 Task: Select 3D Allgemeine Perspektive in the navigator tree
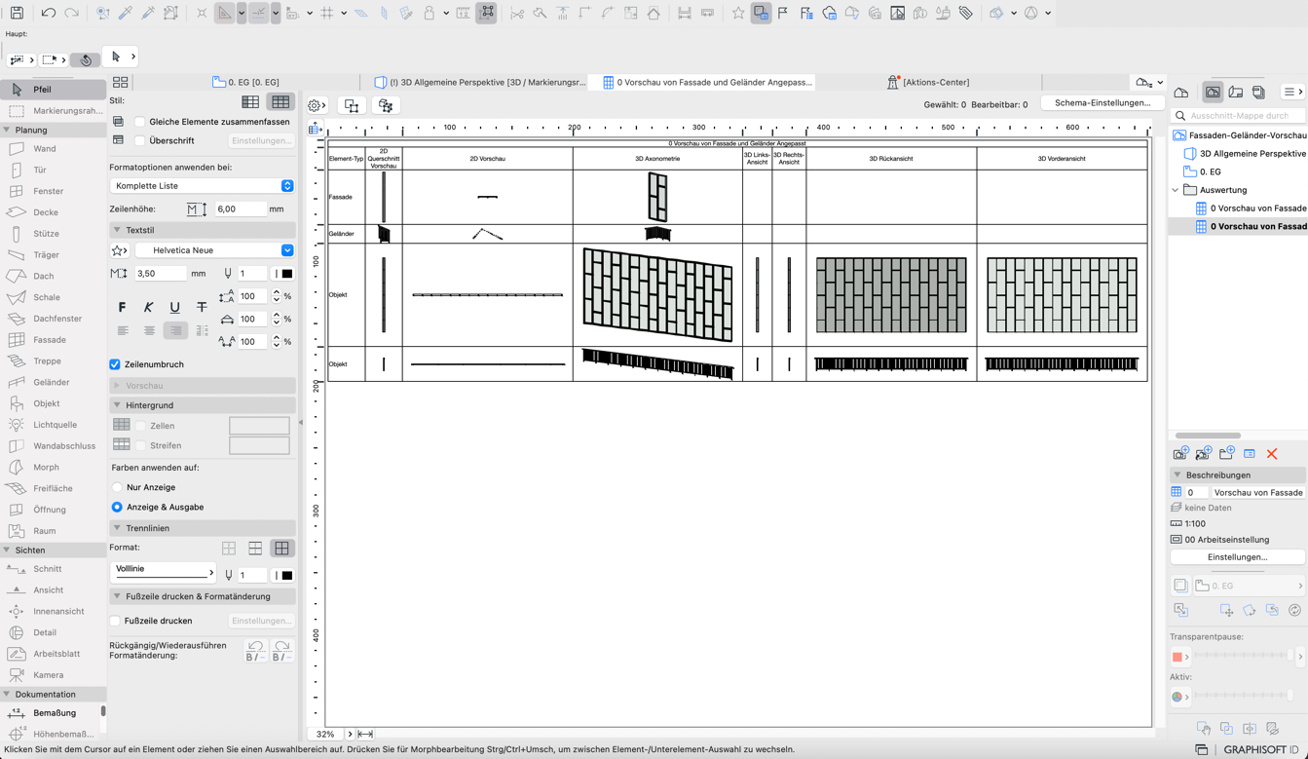(1245, 154)
